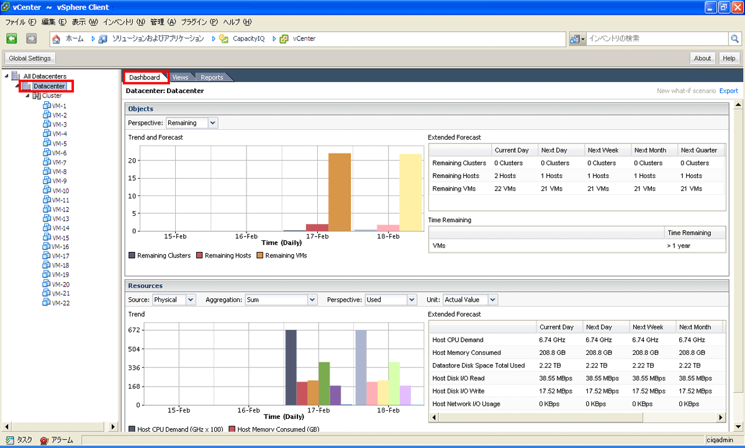Click the Help button

[729, 58]
